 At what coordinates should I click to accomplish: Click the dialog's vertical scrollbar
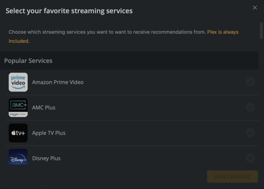(261, 31)
